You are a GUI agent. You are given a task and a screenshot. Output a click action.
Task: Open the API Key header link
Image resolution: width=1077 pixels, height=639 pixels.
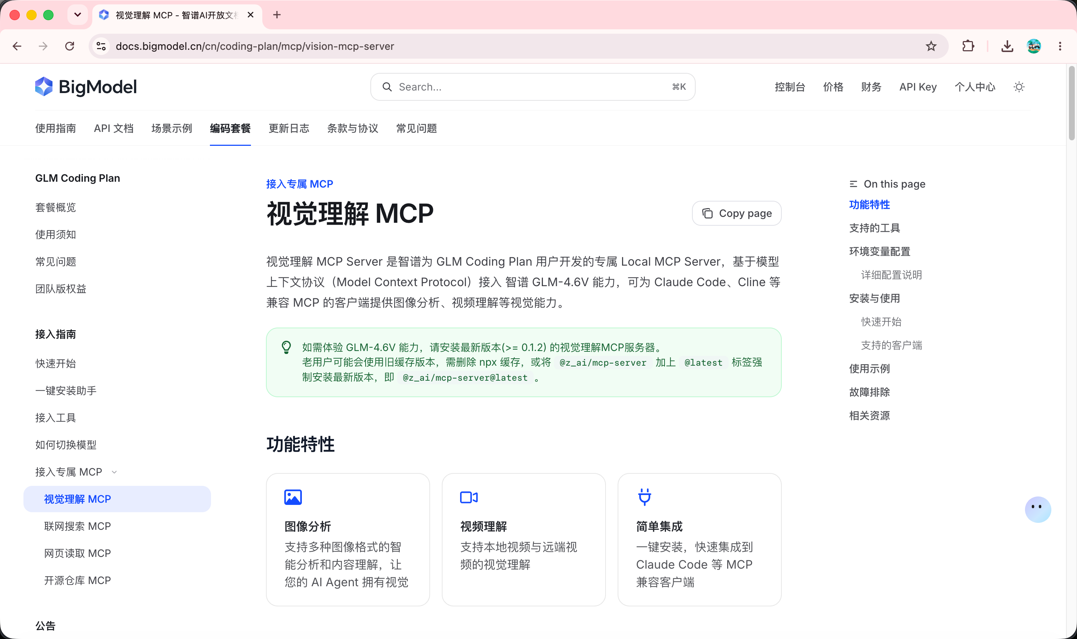coord(918,87)
